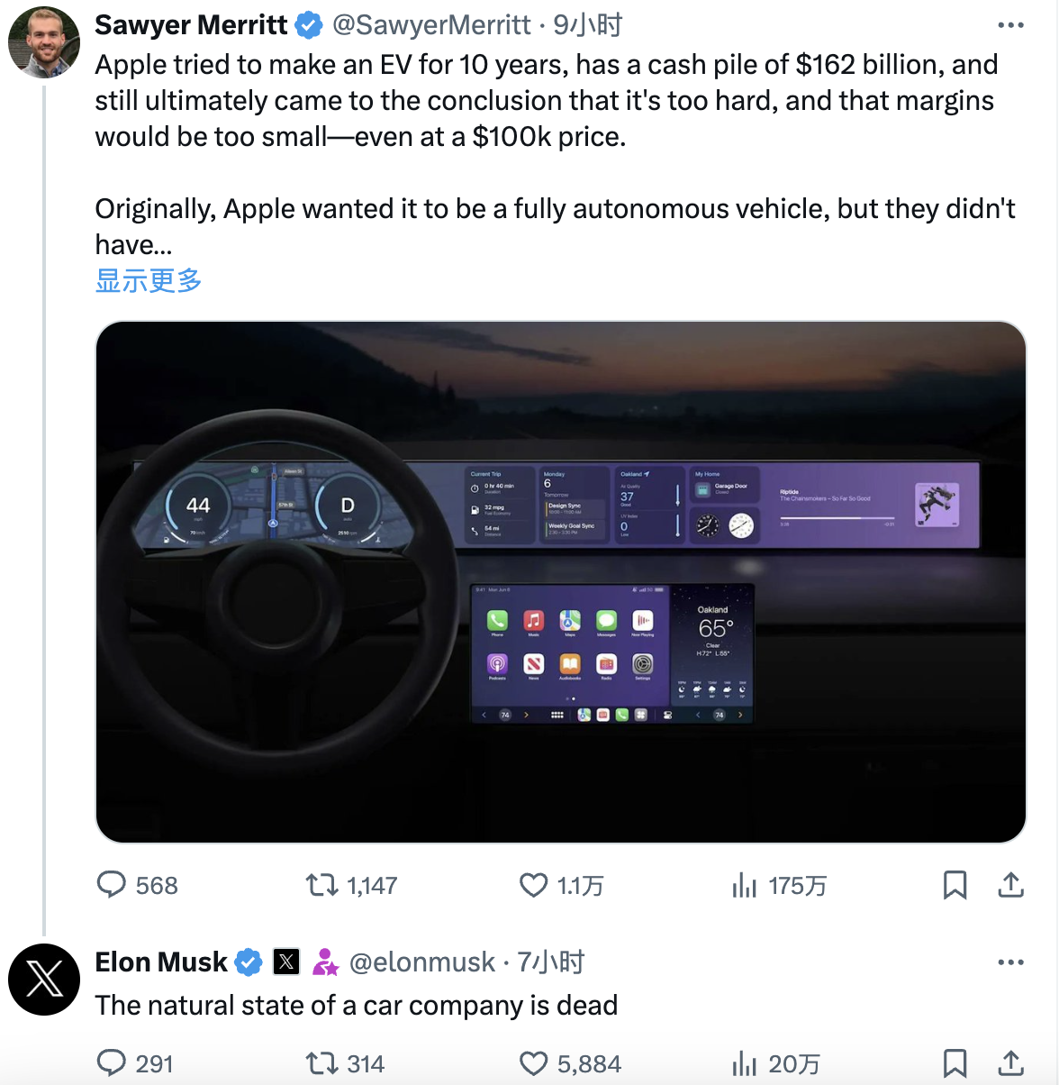1059x1085 pixels.
Task: Click Elon Musk's X logo avatar
Action: point(44,980)
